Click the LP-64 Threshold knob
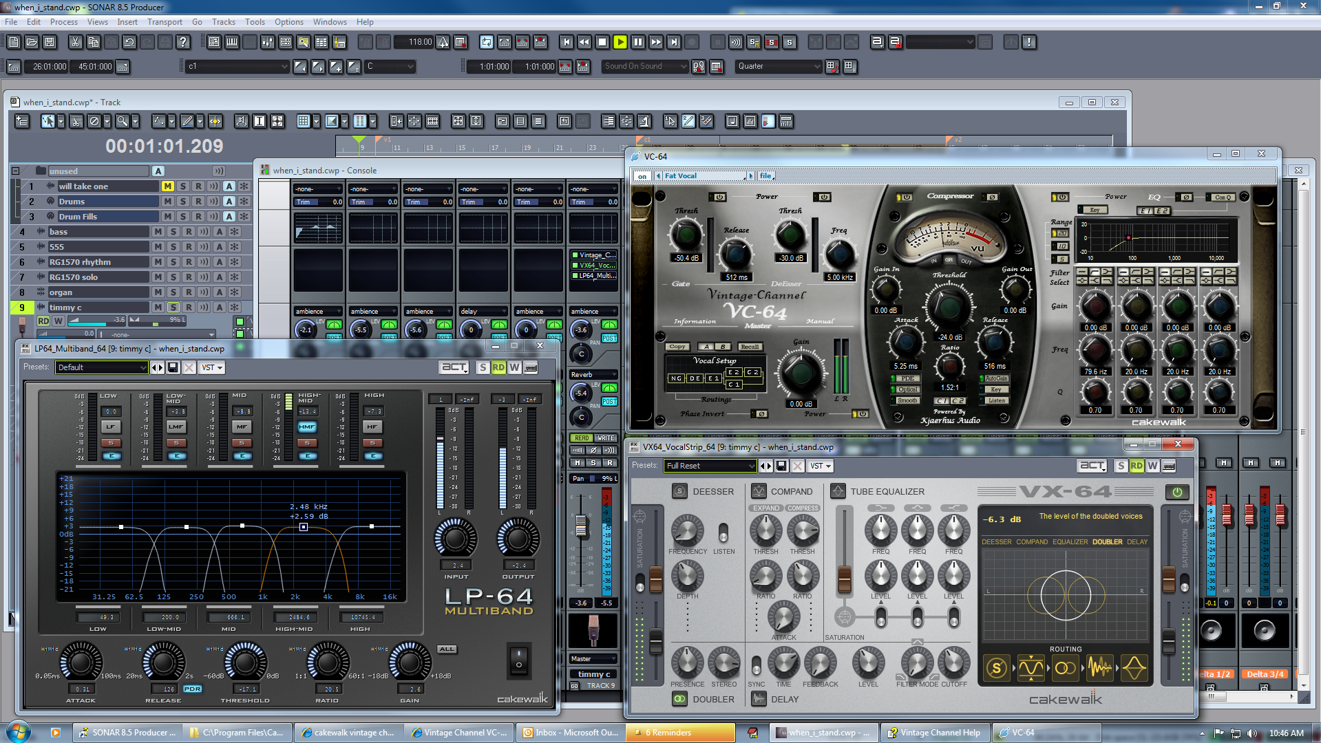Screen dimensions: 1321x743 (245, 663)
